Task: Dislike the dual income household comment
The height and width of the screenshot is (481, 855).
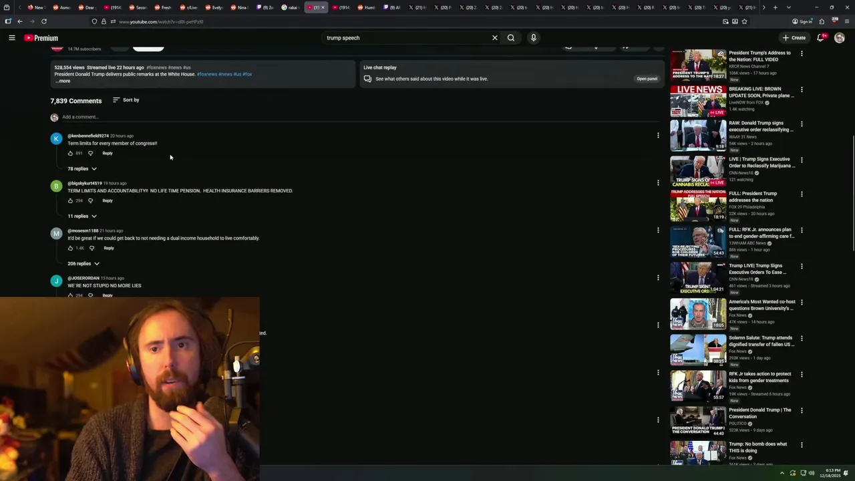Action: point(92,249)
